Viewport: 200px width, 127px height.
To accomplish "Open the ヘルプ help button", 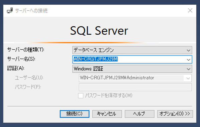I will [x=139, y=114].
